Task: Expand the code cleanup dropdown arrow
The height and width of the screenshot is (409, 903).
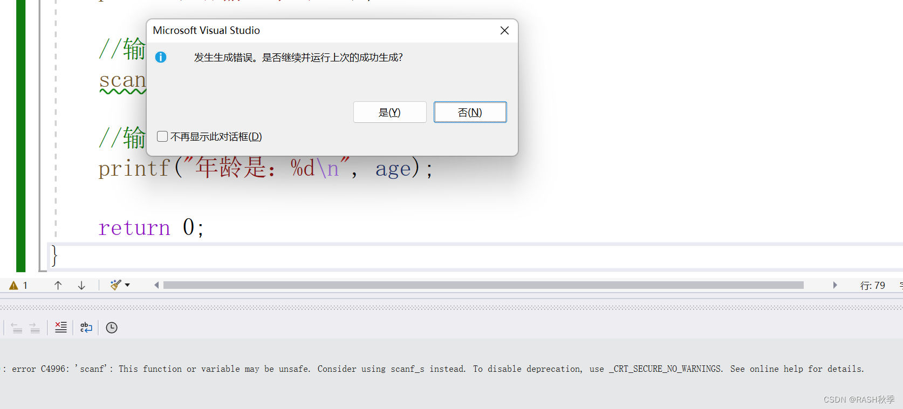Action: click(x=127, y=285)
